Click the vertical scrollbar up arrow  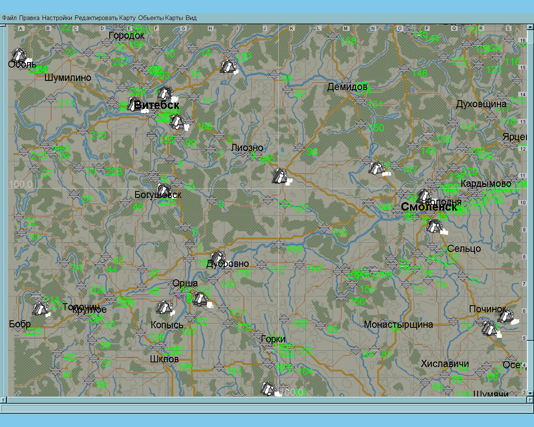coord(531,26)
